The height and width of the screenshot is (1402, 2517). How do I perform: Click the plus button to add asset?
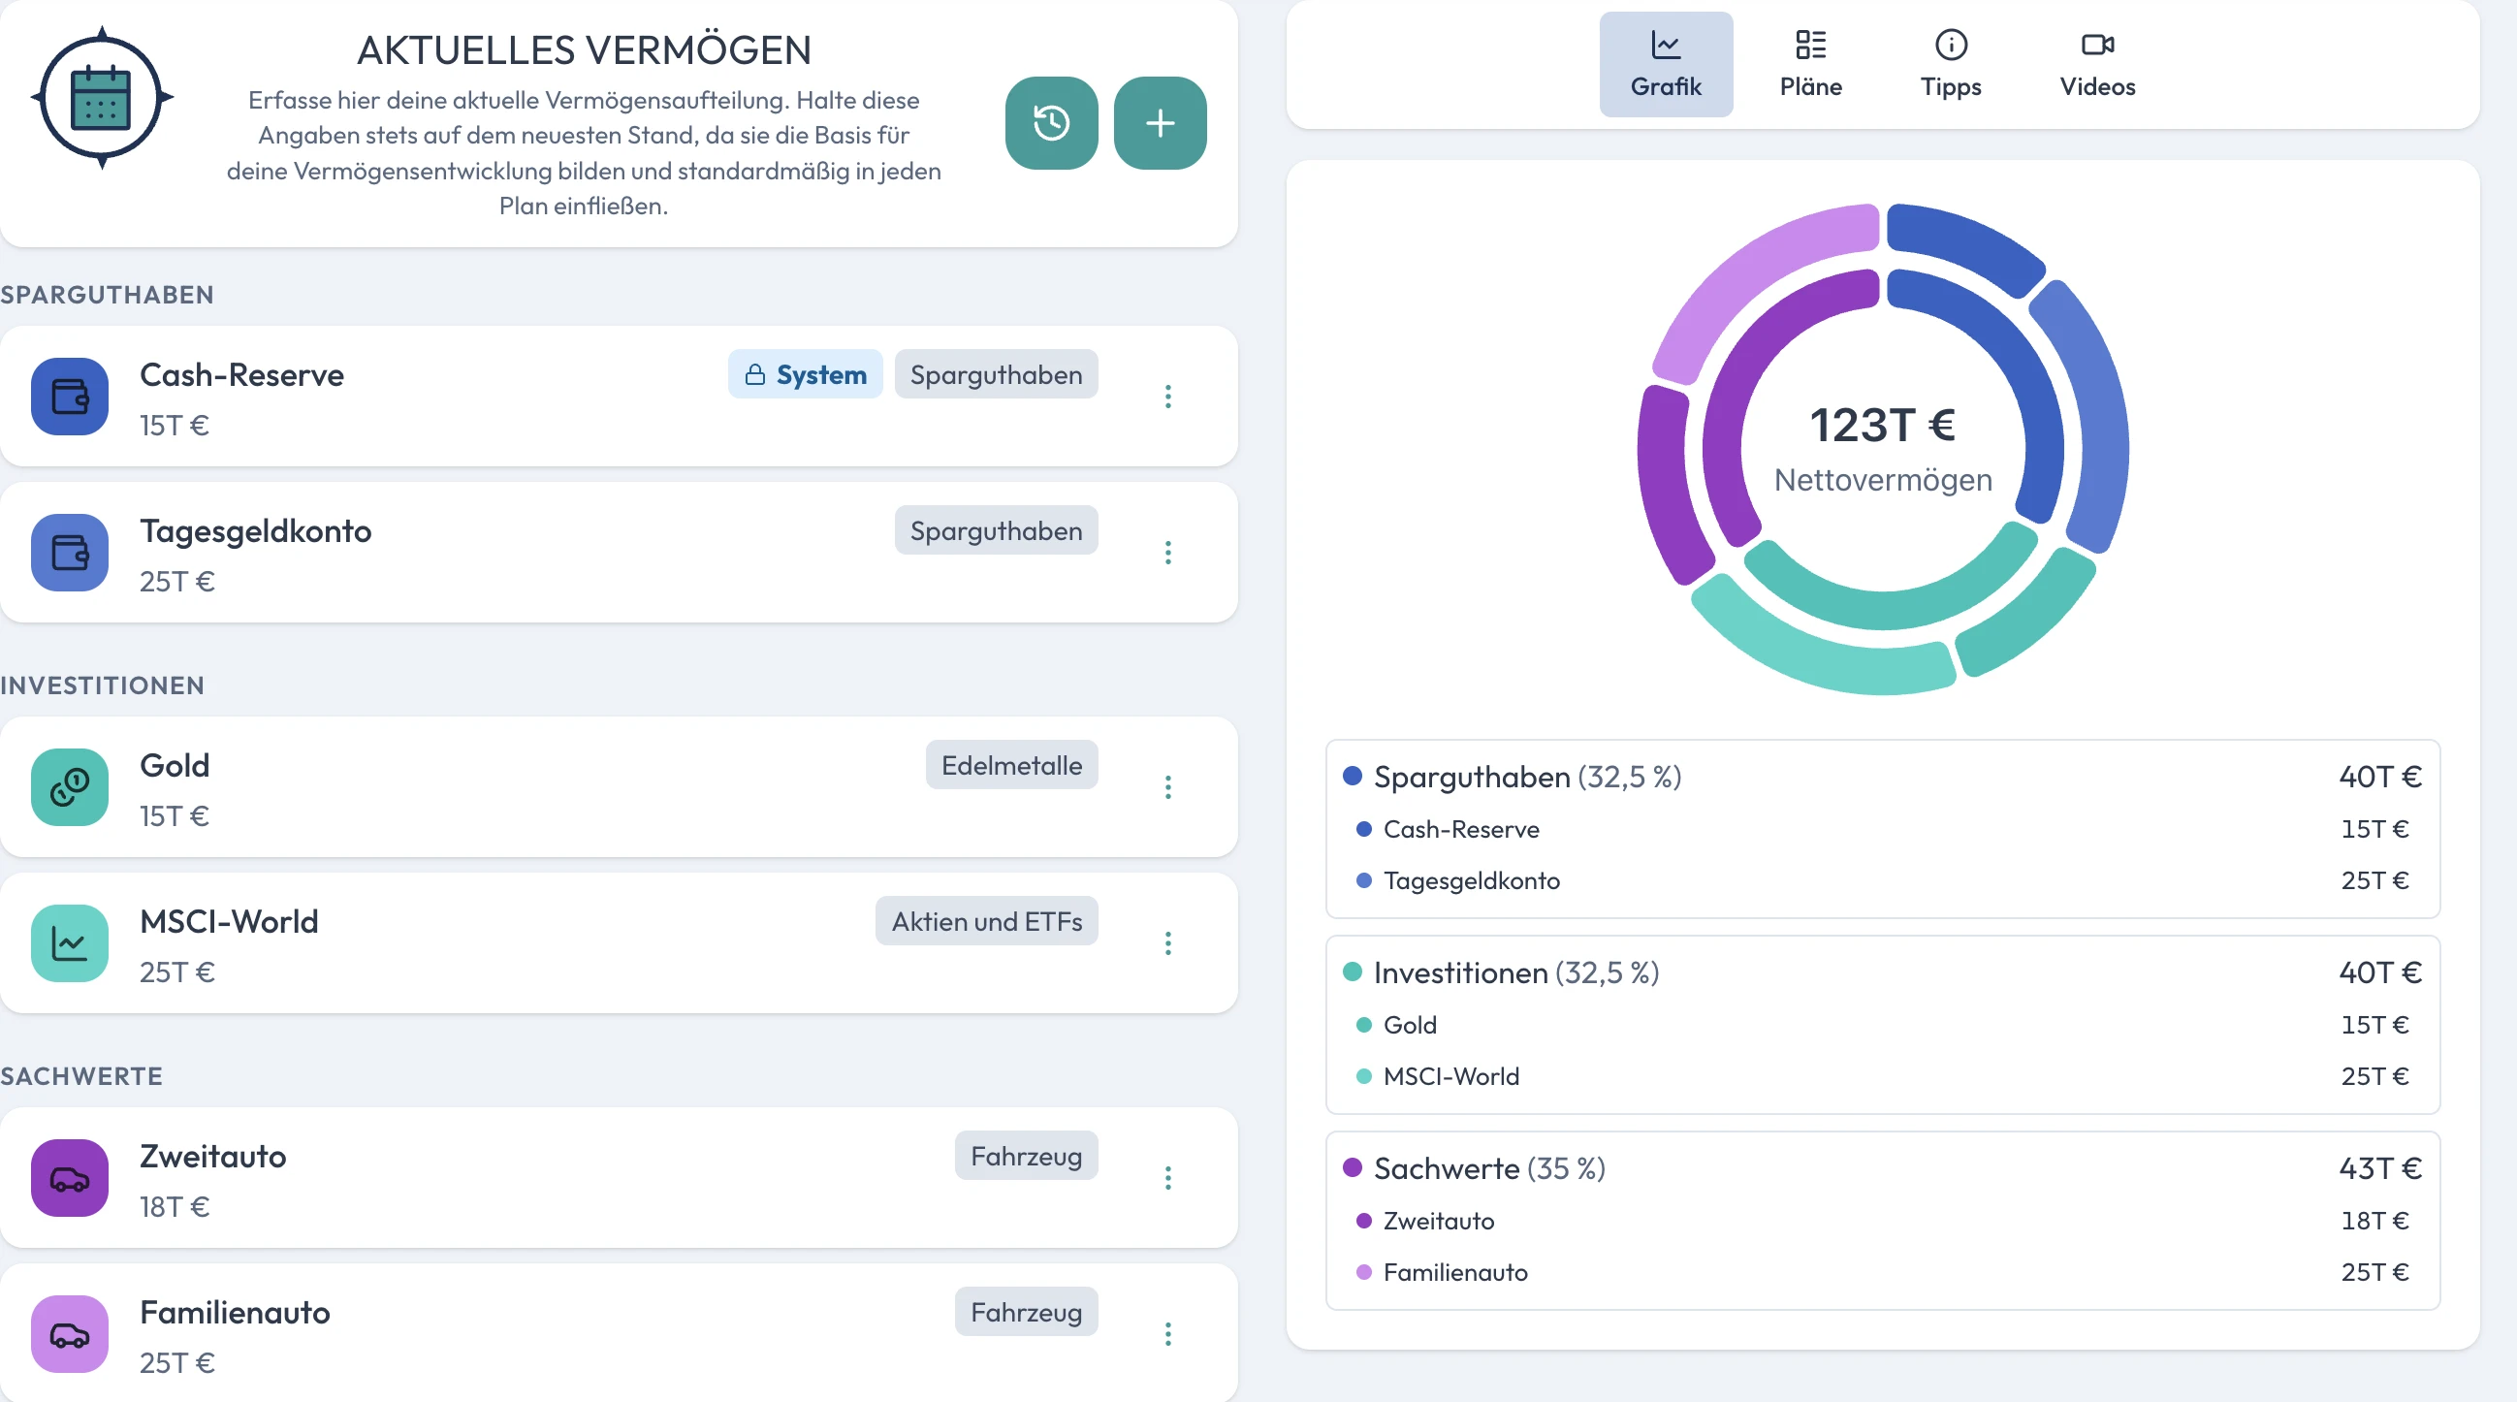pos(1160,123)
